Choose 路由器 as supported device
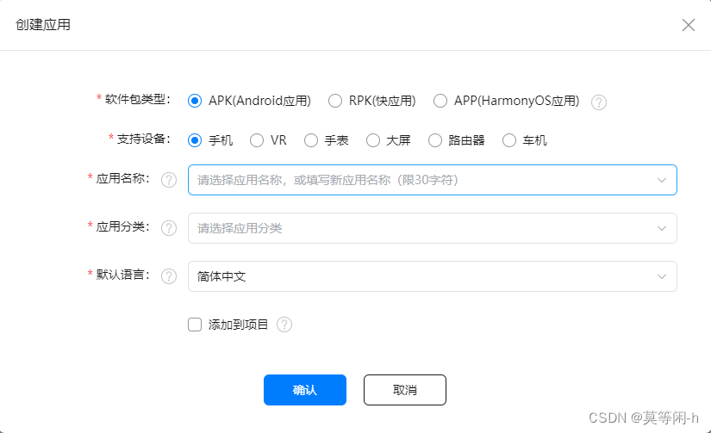The width and height of the screenshot is (711, 433). click(435, 140)
